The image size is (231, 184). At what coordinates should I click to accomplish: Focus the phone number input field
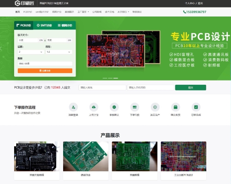tap(150, 88)
